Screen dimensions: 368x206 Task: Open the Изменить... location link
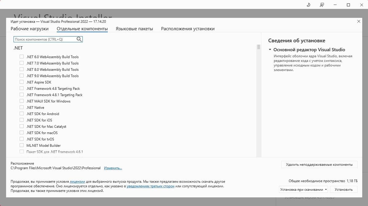113,168
